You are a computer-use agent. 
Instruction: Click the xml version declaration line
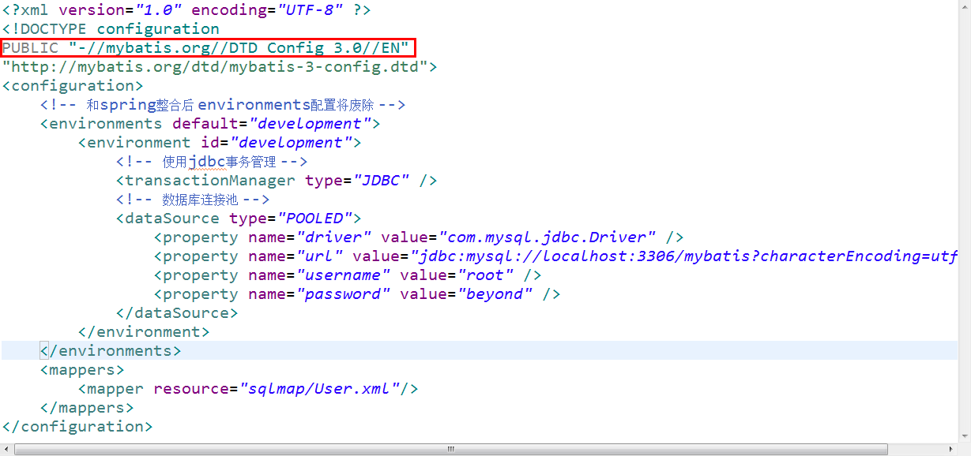(x=186, y=10)
